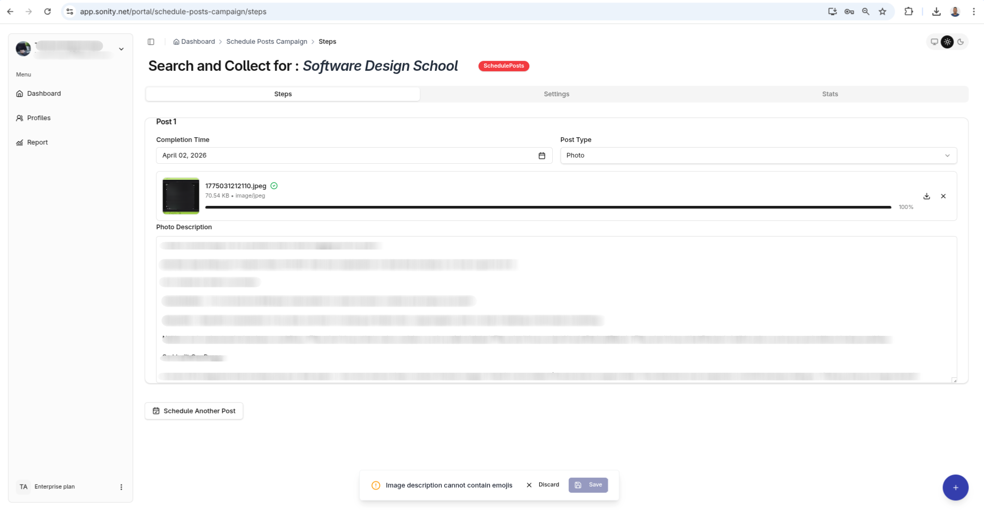Enable light theme sun icon
The height and width of the screenshot is (510, 984).
(947, 42)
